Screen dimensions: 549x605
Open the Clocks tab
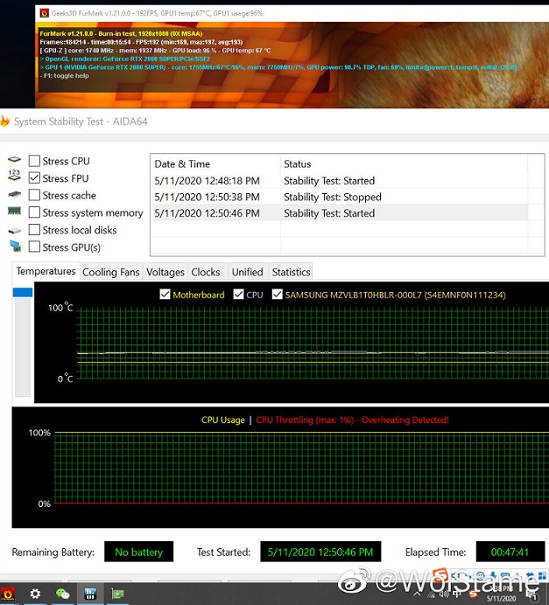(x=206, y=272)
